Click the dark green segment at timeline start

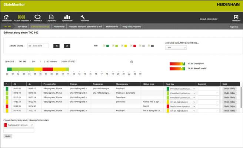pos(10,69)
